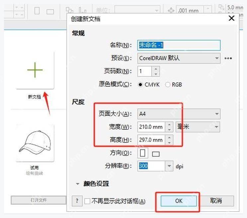Click the 宽度 width value field
The image size is (247, 218).
[151, 127]
